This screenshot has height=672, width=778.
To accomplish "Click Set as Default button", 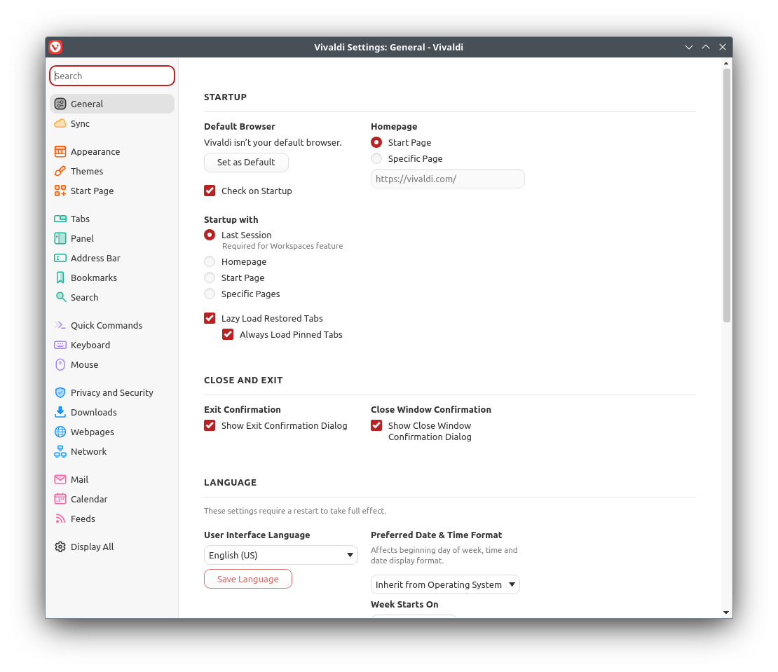I will pyautogui.click(x=246, y=162).
